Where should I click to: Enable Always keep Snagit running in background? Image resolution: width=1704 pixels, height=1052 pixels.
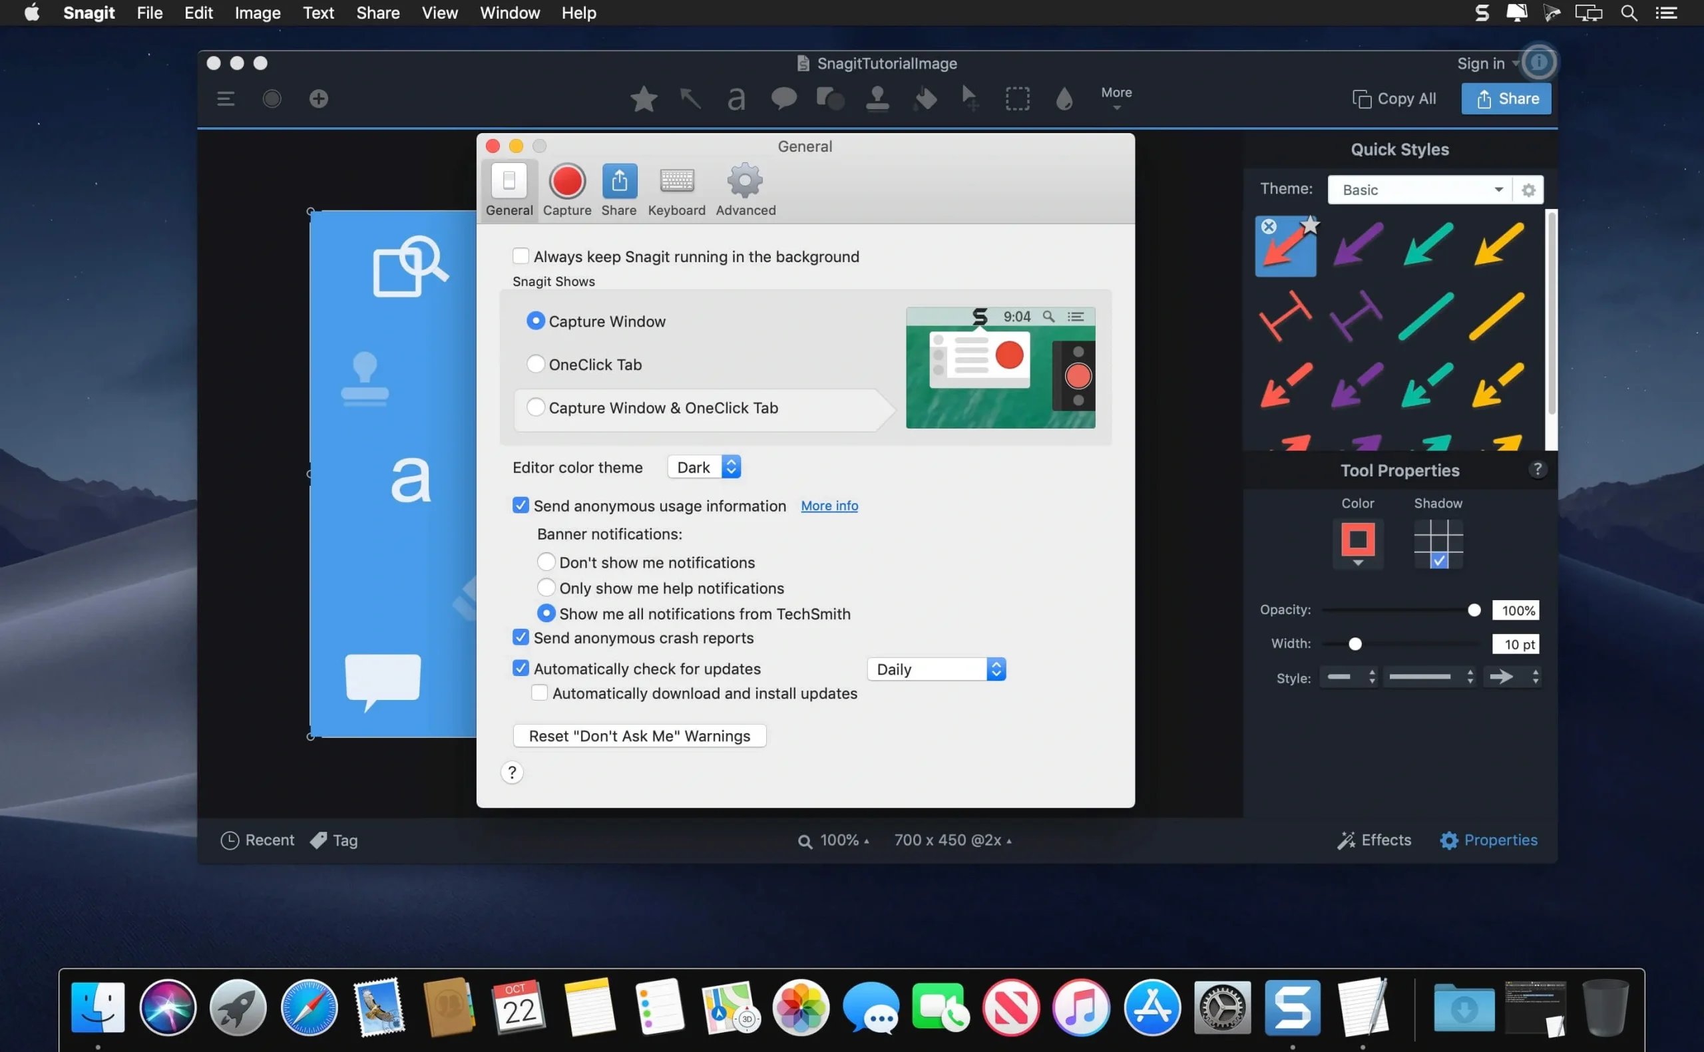[520, 256]
